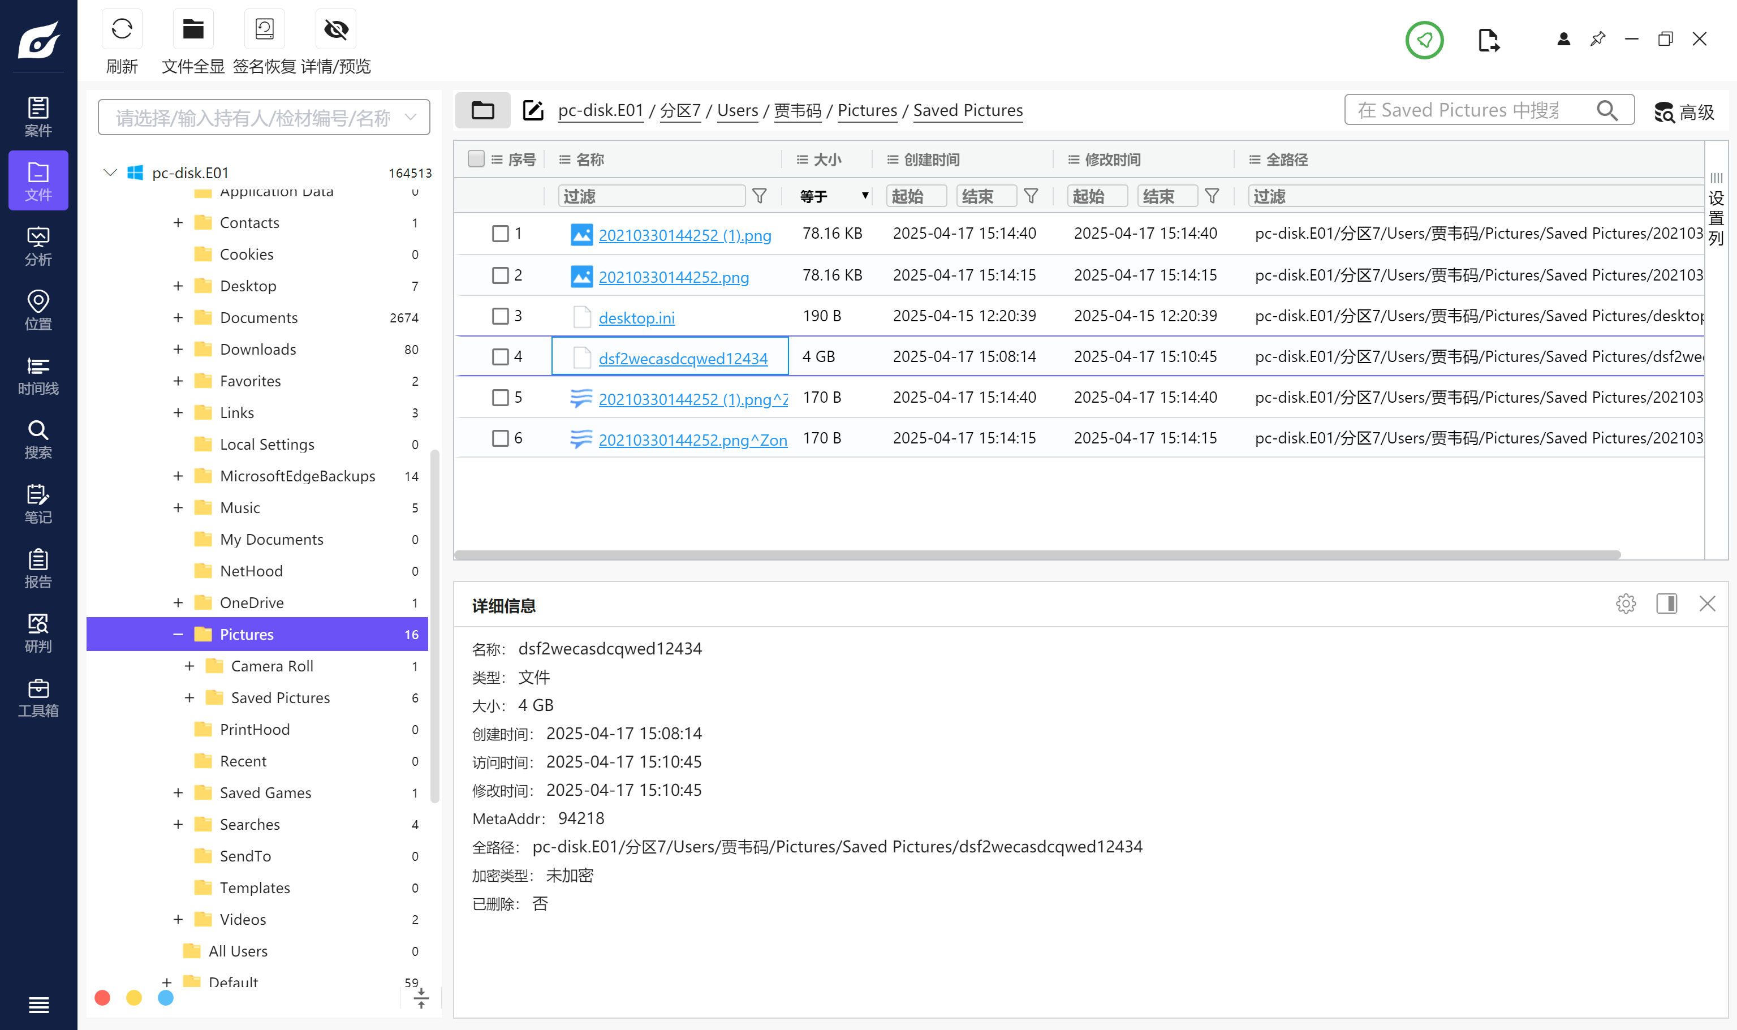The height and width of the screenshot is (1030, 1737).
Task: Click the 文件全显 folder icon
Action: pos(193,29)
